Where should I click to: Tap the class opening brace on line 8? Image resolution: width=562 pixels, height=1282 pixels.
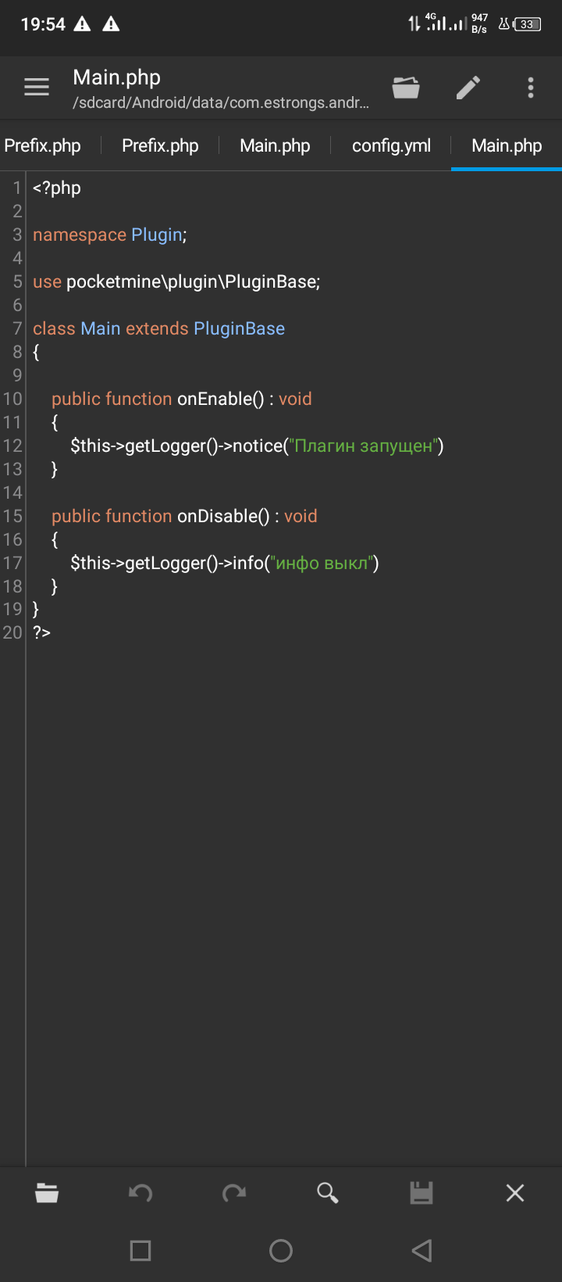(x=36, y=352)
